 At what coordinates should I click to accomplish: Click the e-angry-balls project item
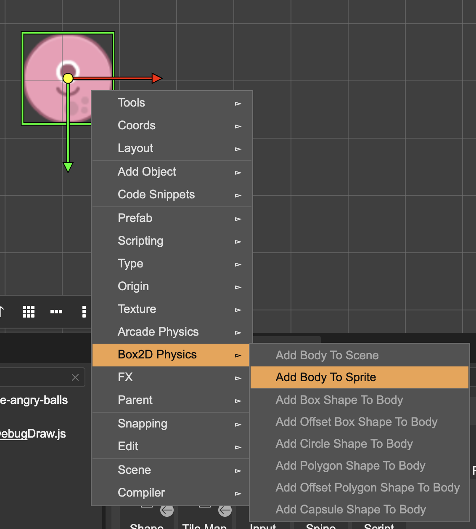click(34, 400)
